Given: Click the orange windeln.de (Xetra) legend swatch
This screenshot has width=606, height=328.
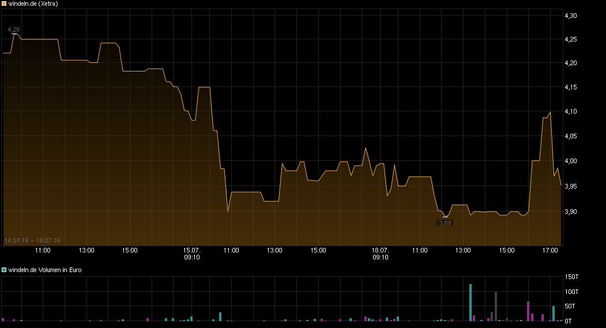Looking at the screenshot, I should (x=5, y=3).
